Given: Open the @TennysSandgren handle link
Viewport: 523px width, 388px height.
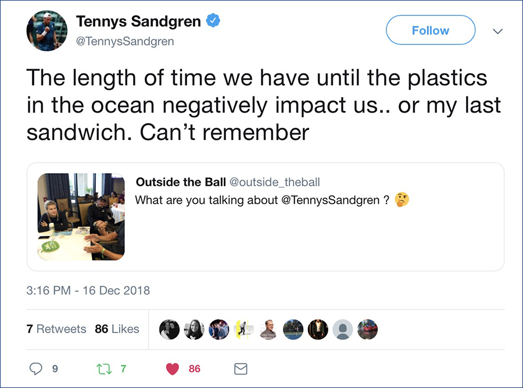Looking at the screenshot, I should pyautogui.click(x=125, y=41).
